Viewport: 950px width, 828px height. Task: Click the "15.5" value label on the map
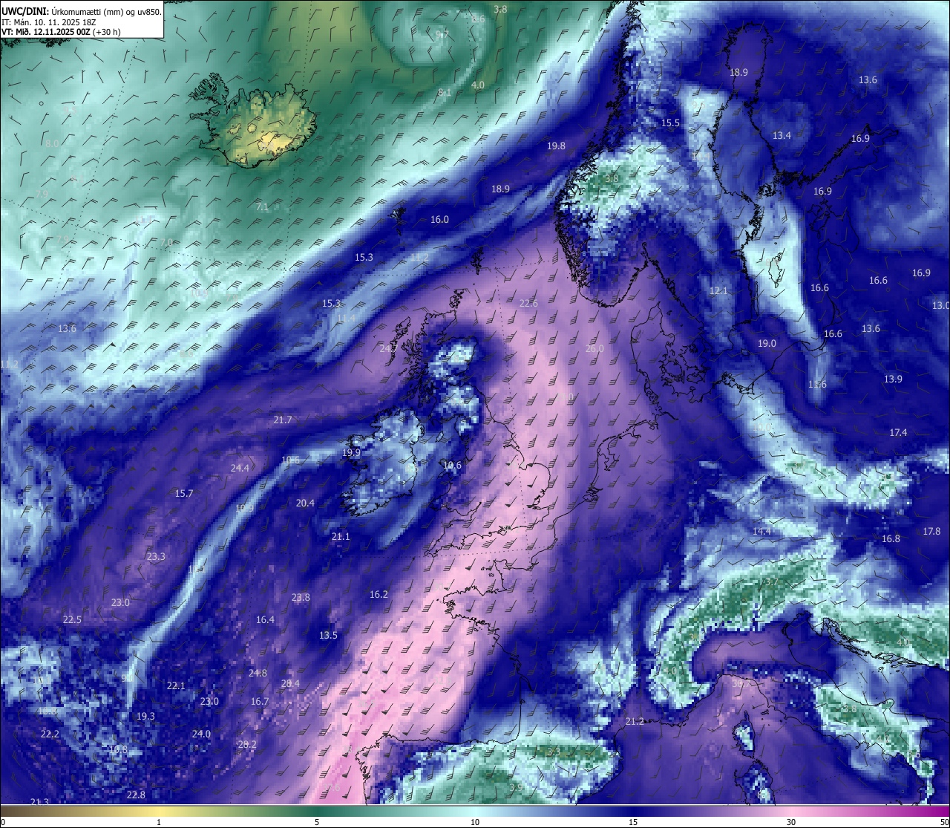point(670,123)
